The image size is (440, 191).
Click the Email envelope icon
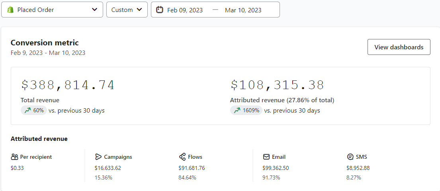(266, 157)
